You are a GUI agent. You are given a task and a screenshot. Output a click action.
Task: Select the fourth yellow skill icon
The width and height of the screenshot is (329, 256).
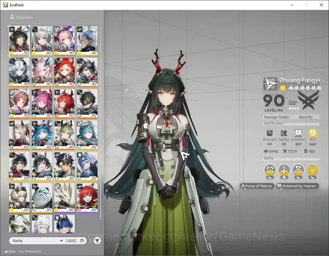(x=312, y=170)
